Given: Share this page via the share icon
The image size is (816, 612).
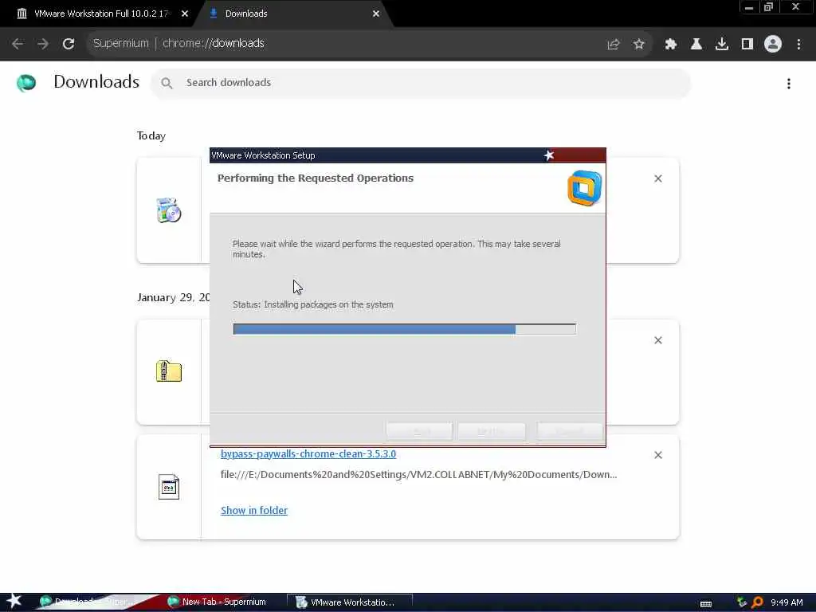Looking at the screenshot, I should 614,45.
